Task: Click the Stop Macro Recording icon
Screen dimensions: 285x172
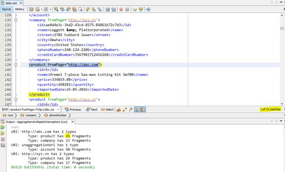Action: click(127, 9)
